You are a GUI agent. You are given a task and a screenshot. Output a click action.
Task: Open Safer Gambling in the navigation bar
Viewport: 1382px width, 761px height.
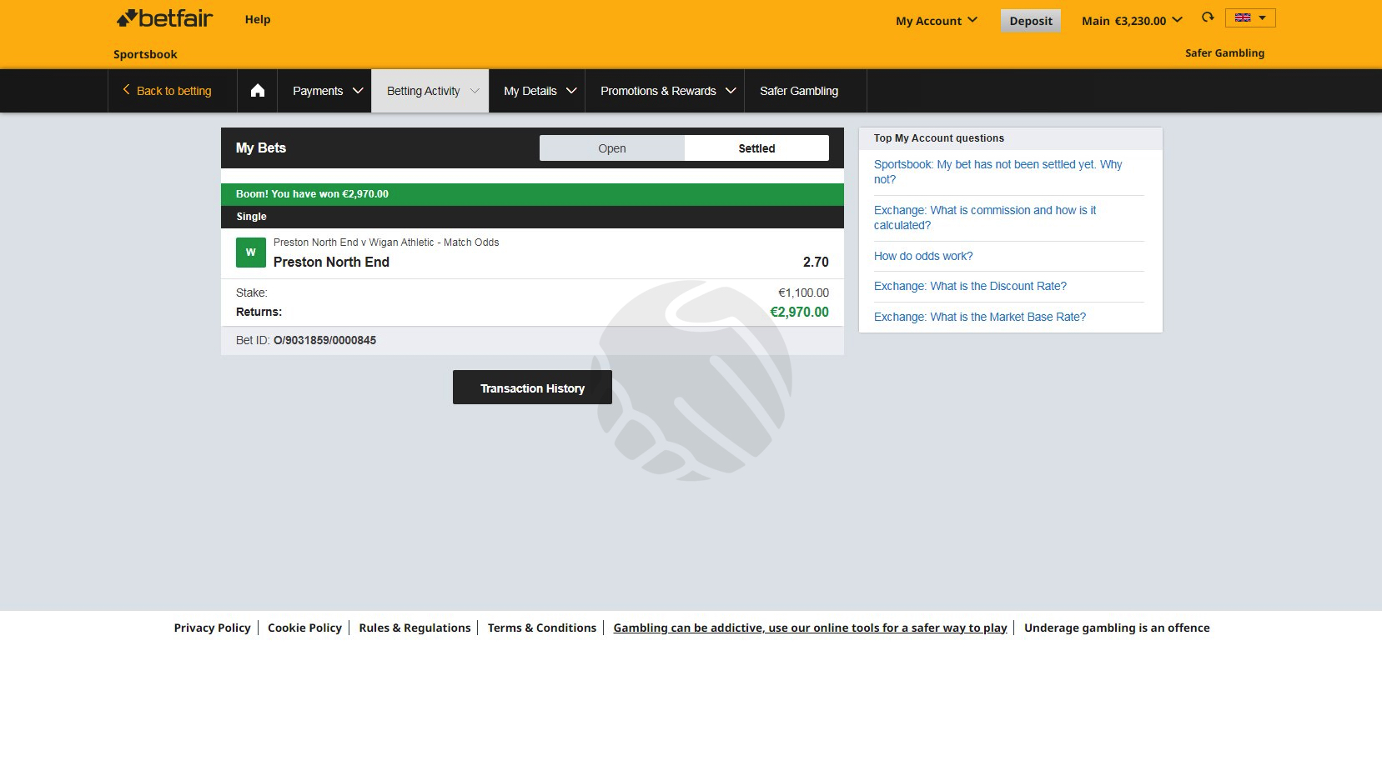click(799, 91)
